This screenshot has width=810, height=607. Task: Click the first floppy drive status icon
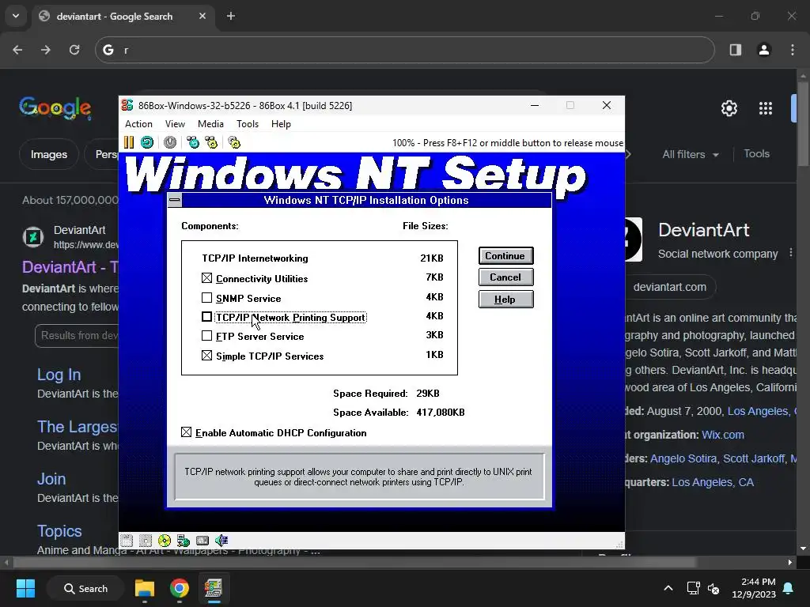(x=127, y=541)
